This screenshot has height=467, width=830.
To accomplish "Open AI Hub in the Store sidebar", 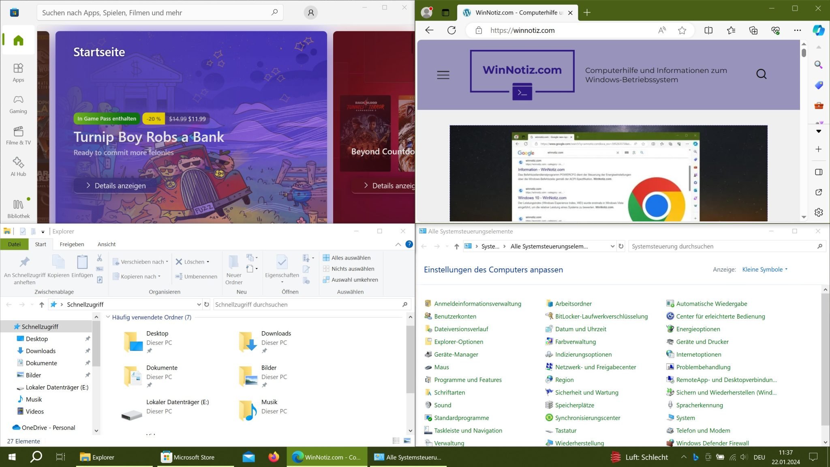I will click(x=18, y=167).
